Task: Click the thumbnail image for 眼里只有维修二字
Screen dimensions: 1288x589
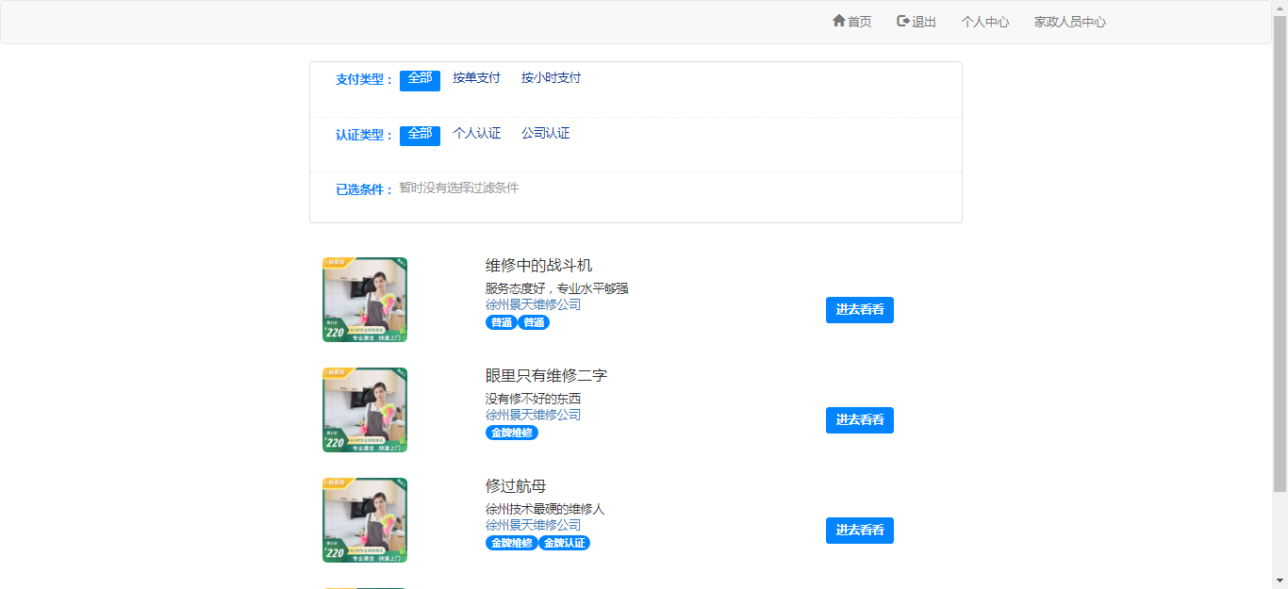Action: [x=365, y=410]
